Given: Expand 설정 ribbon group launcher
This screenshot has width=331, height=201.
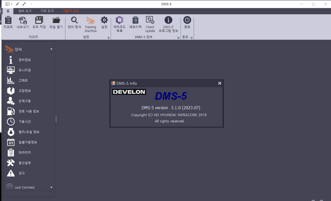Looking at the screenshot, I should (109, 38).
